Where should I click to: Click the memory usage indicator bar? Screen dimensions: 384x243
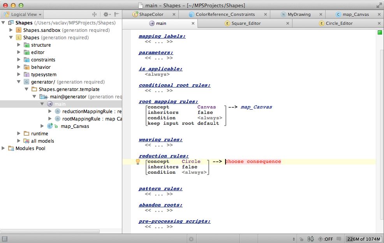(x=363, y=239)
